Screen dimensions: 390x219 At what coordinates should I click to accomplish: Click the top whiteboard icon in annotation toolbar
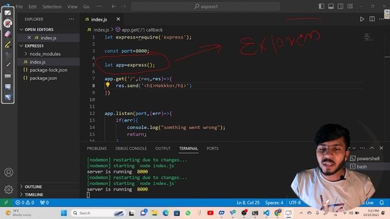(8, 13)
